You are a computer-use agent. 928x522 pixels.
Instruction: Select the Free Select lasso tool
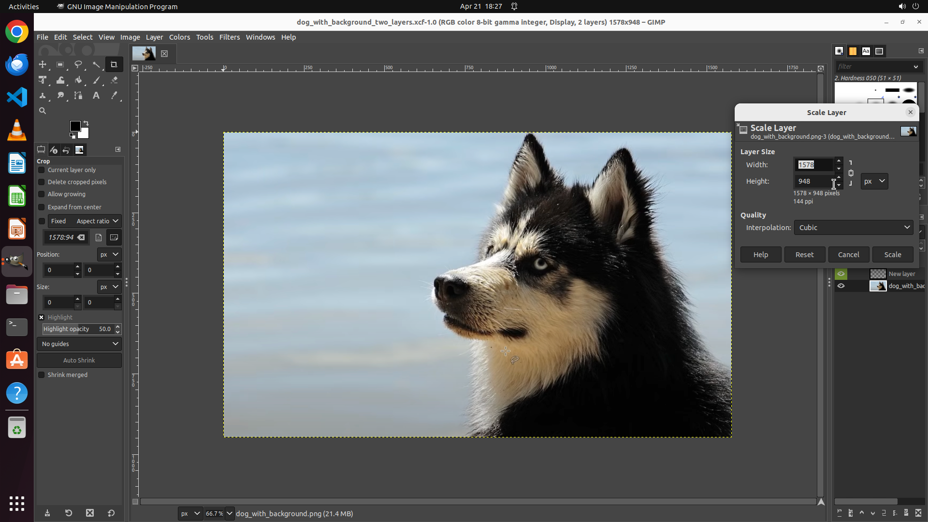[x=78, y=64]
